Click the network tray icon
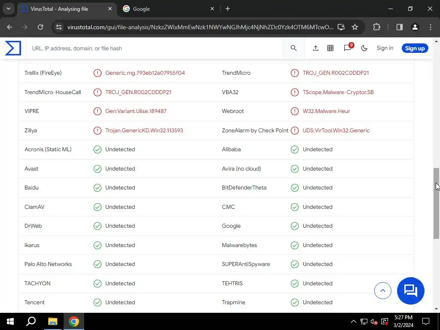Image resolution: width=440 pixels, height=330 pixels. 364,321
